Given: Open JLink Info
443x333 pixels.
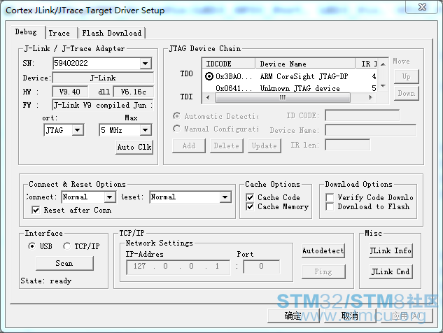Looking at the screenshot, I should 391,251.
